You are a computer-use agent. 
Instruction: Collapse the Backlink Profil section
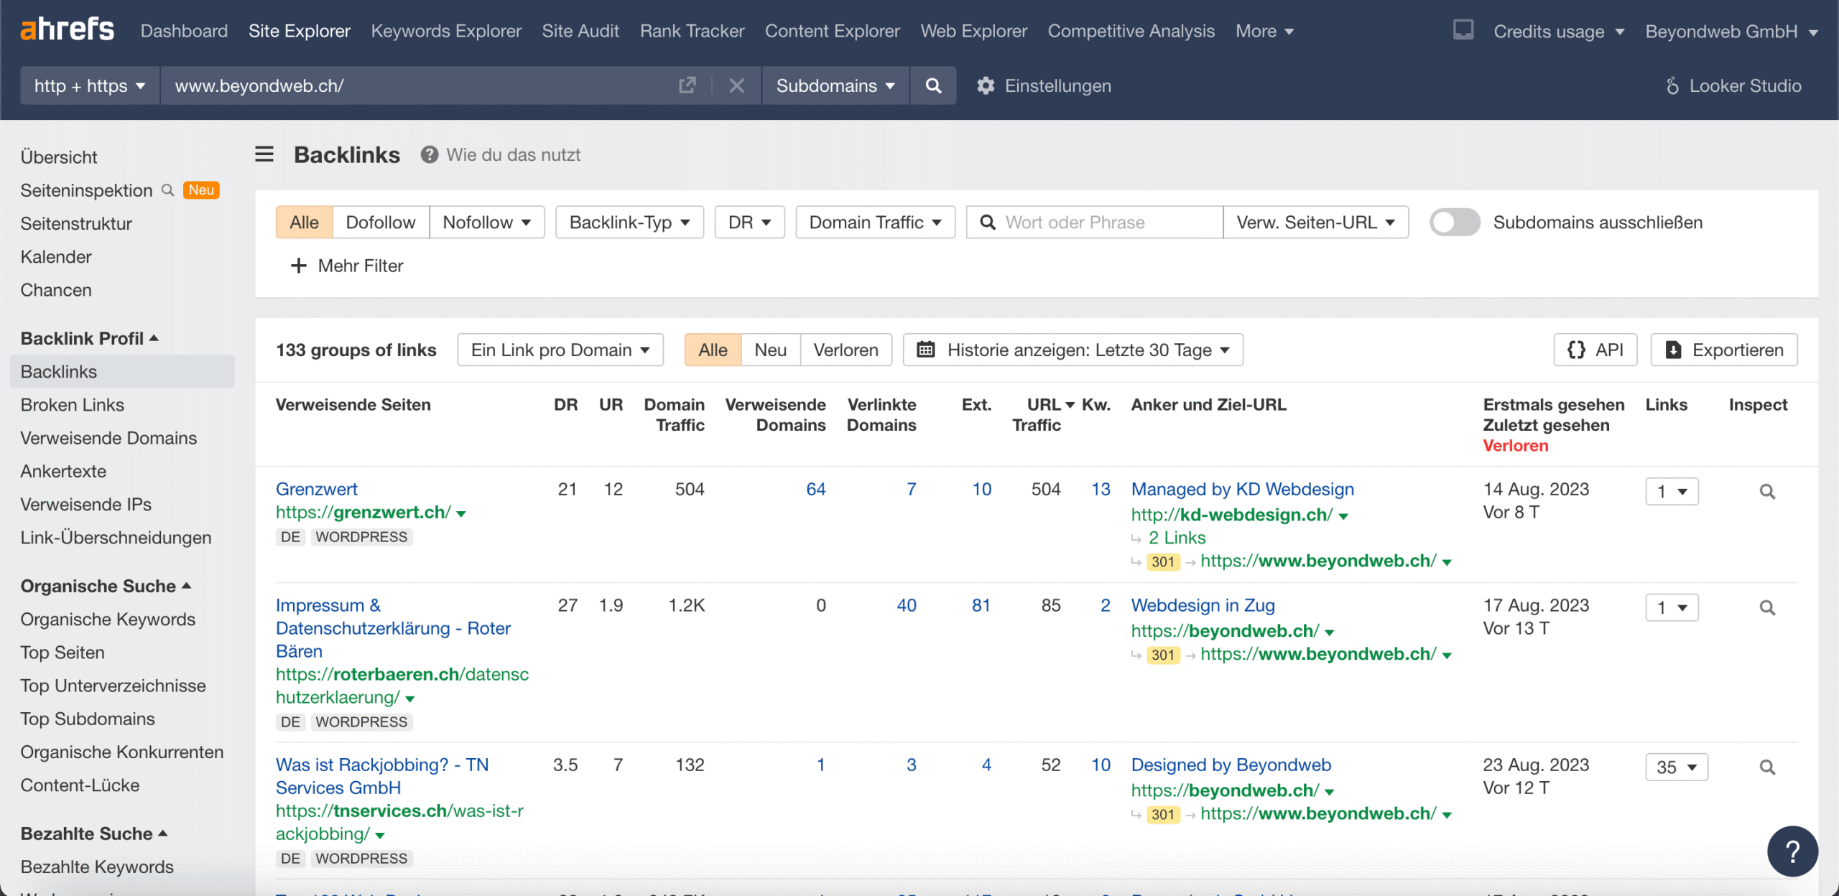click(89, 338)
